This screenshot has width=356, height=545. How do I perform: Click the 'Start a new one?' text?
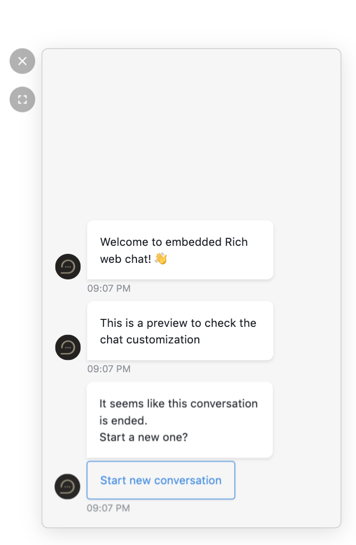point(143,437)
